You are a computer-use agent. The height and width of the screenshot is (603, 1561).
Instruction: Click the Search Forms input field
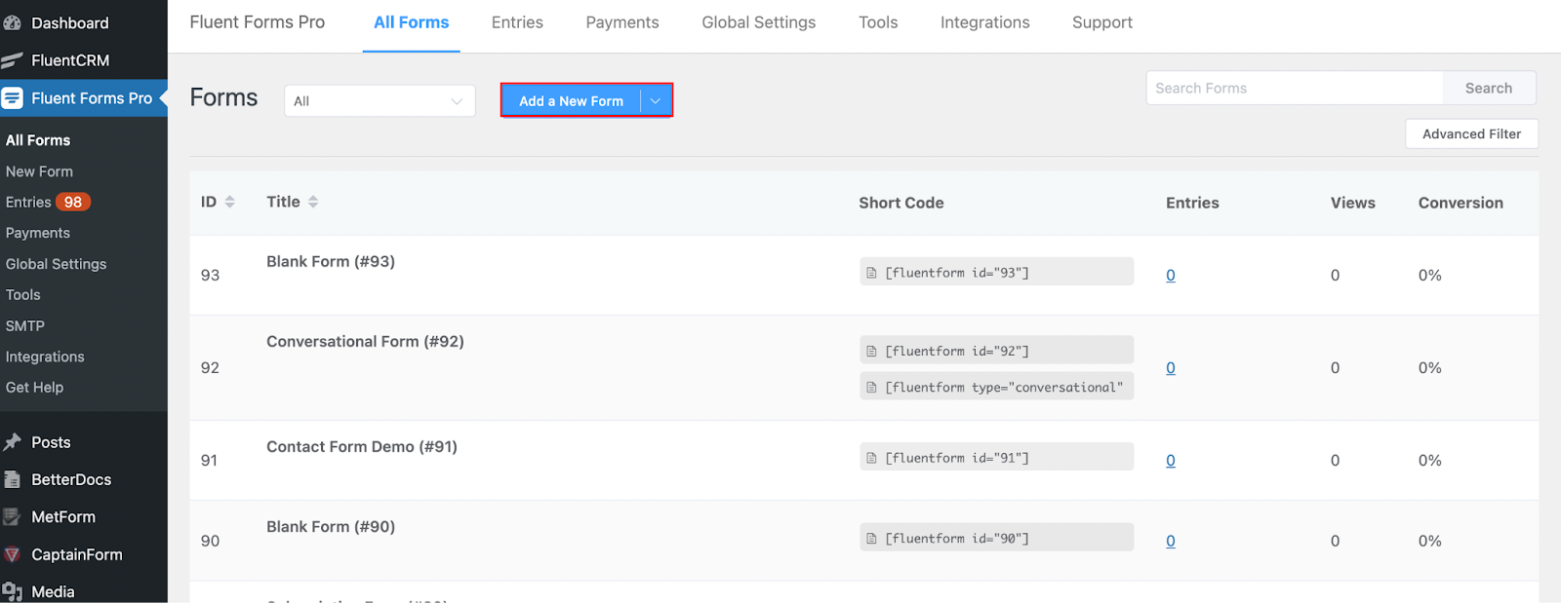pos(1294,88)
